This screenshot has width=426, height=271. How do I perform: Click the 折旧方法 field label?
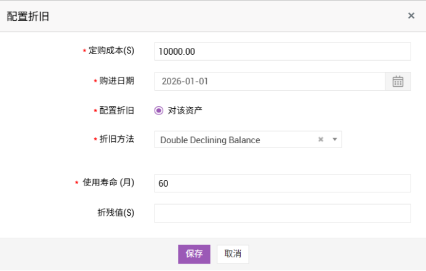pyautogui.click(x=117, y=139)
